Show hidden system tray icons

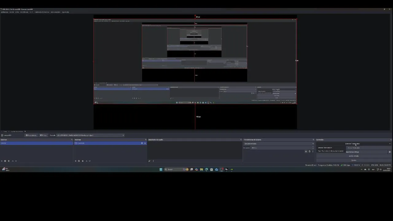point(361,169)
